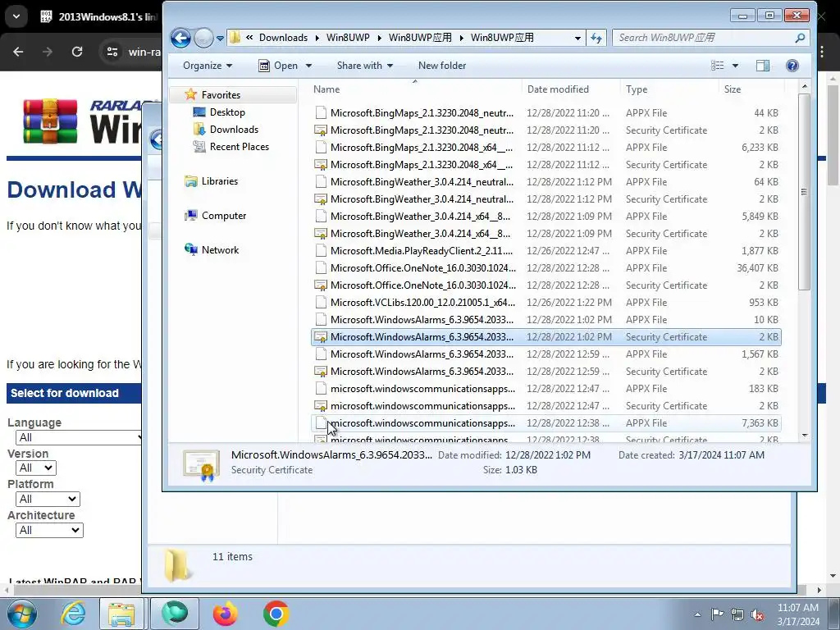
Task: Click the Change your view icon
Action: (717, 66)
